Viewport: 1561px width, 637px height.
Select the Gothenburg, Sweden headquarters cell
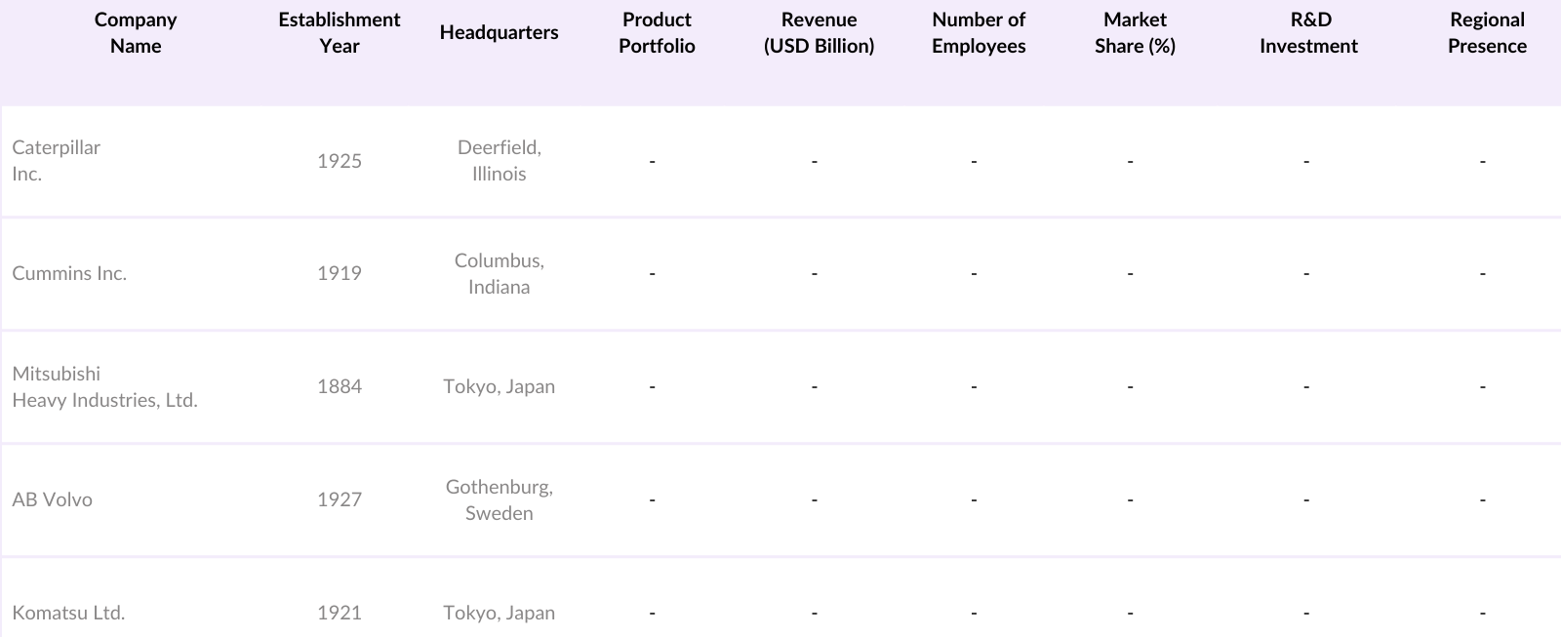pyautogui.click(x=499, y=500)
